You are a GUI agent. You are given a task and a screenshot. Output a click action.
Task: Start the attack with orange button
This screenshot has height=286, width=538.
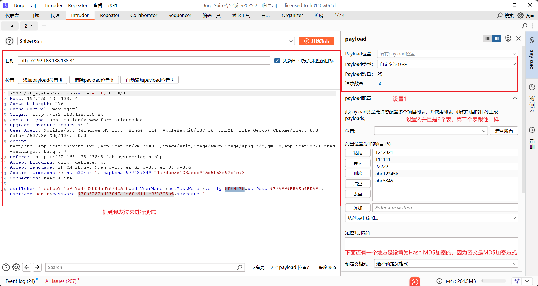[317, 41]
